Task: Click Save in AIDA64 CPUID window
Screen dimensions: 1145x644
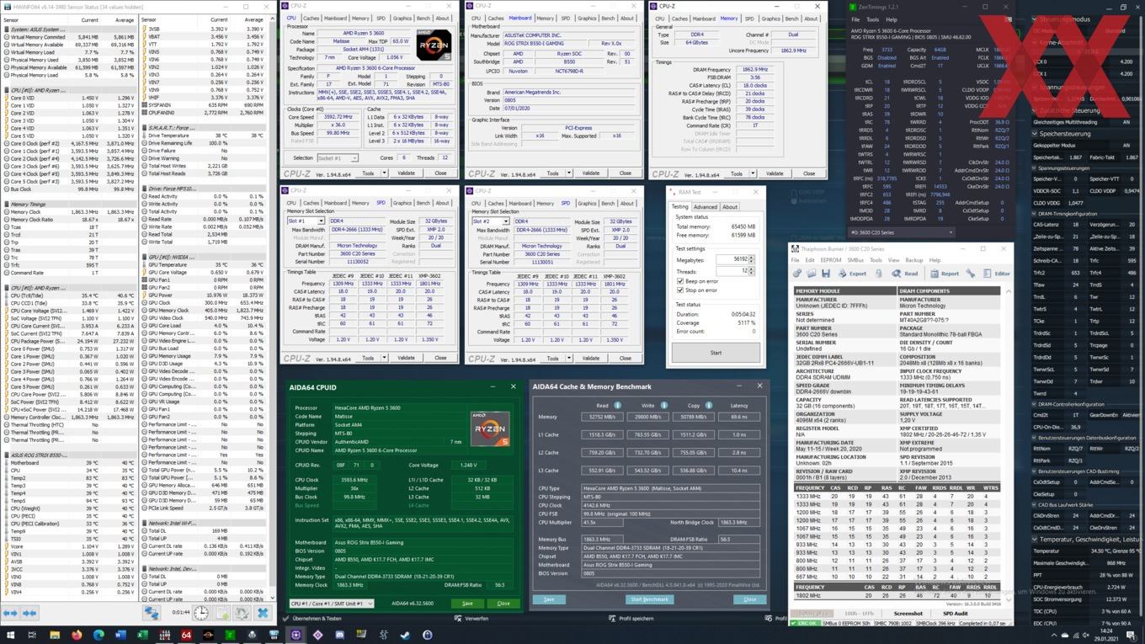Action: [467, 604]
